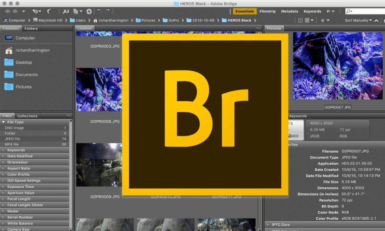Open the Filter panel options menu icon
The width and height of the screenshot is (385, 231).
(69, 116)
